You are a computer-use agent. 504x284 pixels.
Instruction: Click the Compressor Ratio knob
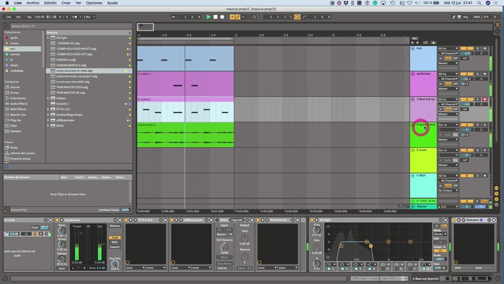click(62, 230)
